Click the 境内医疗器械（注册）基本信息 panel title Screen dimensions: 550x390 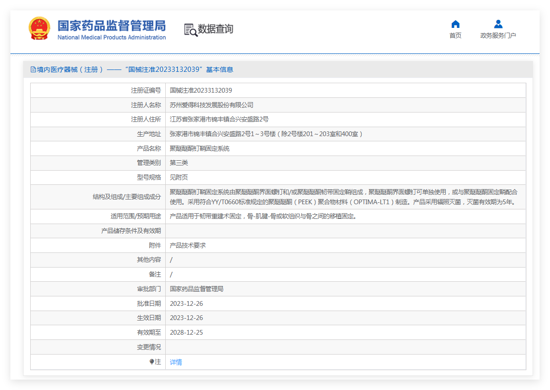tap(135, 69)
